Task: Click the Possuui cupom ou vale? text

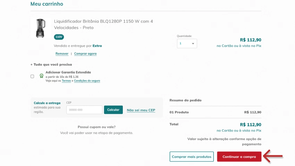Action: (96, 127)
